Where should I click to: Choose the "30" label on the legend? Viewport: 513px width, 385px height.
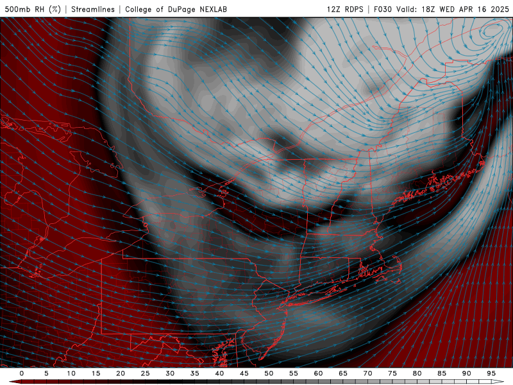pyautogui.click(x=170, y=373)
